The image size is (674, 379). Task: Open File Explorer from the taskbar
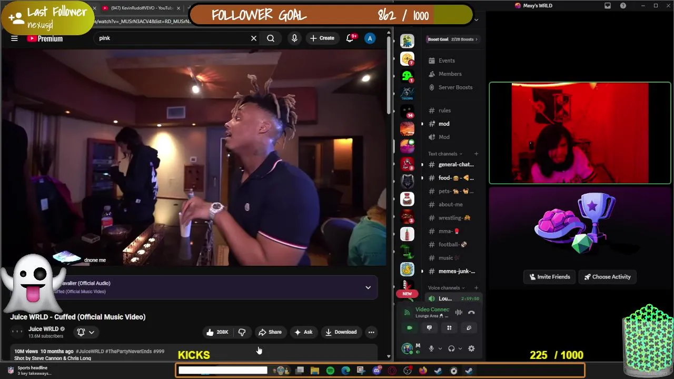[x=314, y=371]
